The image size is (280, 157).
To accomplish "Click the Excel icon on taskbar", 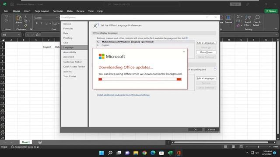I will (170, 153).
